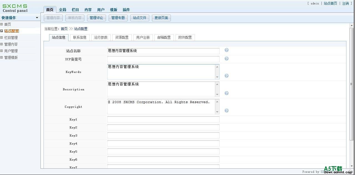
Task: Click help icon beside ICP备案号 field
Action: point(227,59)
